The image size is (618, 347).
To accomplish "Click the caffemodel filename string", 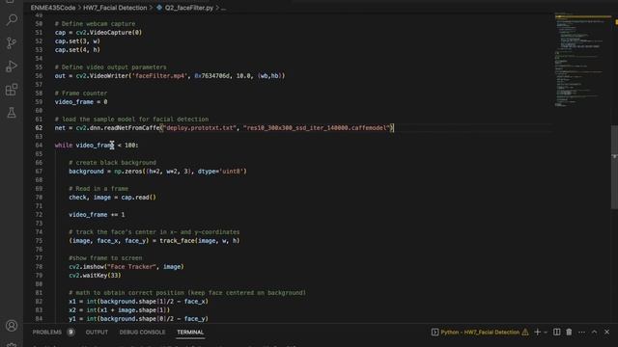I will click(x=317, y=128).
